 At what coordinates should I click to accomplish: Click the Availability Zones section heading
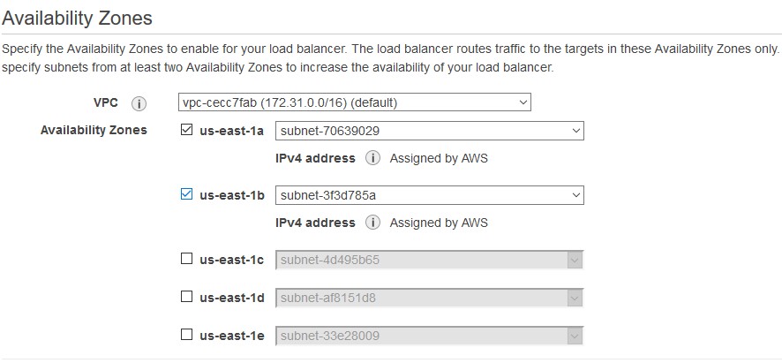[x=78, y=18]
